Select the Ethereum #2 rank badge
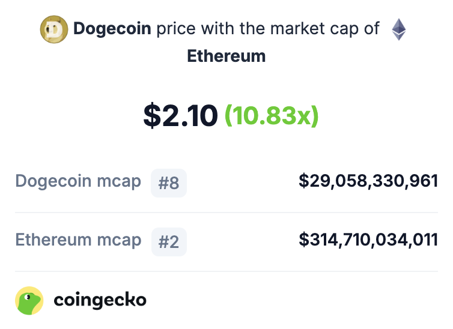453x329 pixels. click(x=169, y=242)
